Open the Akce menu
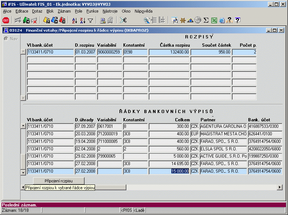288x215 pixels. point(7,11)
